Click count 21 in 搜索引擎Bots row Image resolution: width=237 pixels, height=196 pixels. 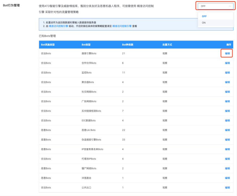123,53
